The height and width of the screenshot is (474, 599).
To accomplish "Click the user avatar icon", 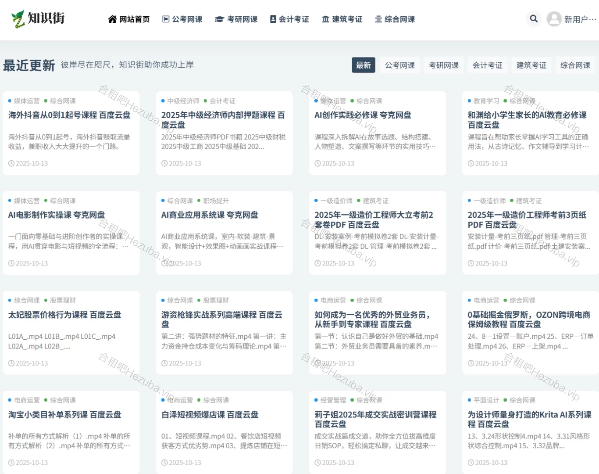I will coord(554,19).
